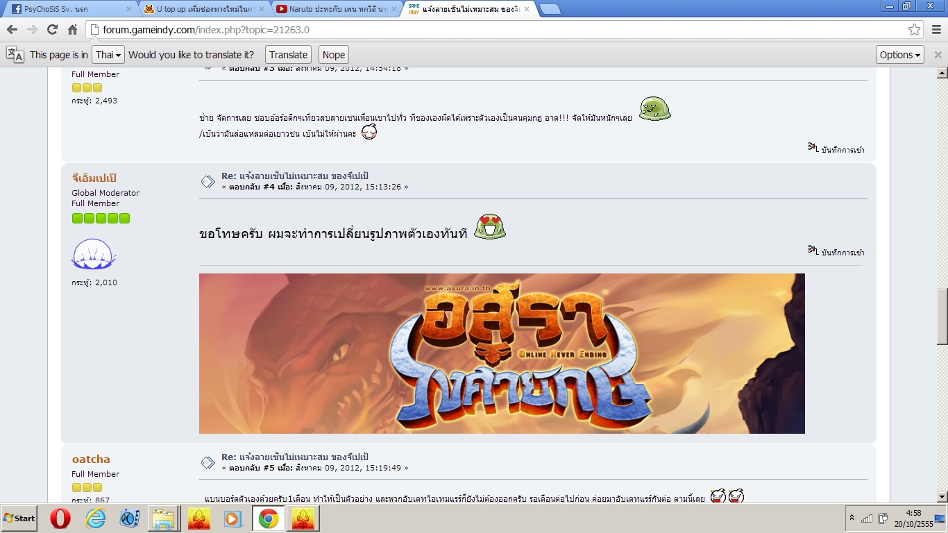Click the browser forward arrow

(32, 30)
